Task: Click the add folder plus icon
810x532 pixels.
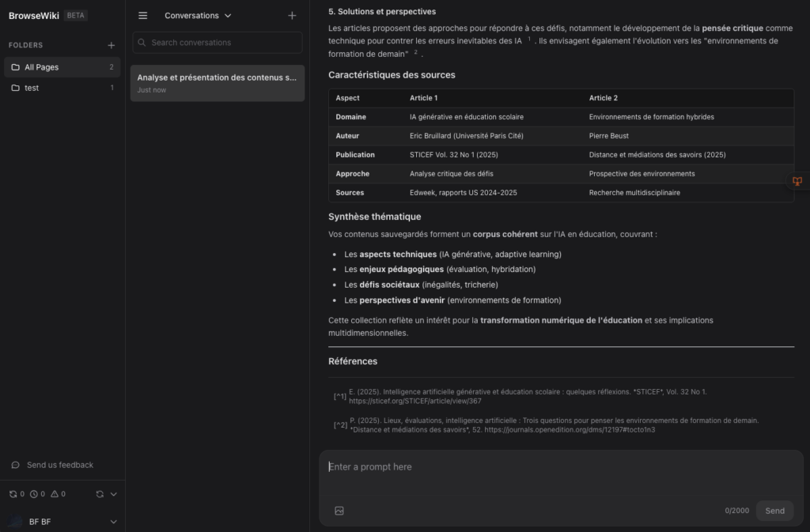Action: point(112,45)
